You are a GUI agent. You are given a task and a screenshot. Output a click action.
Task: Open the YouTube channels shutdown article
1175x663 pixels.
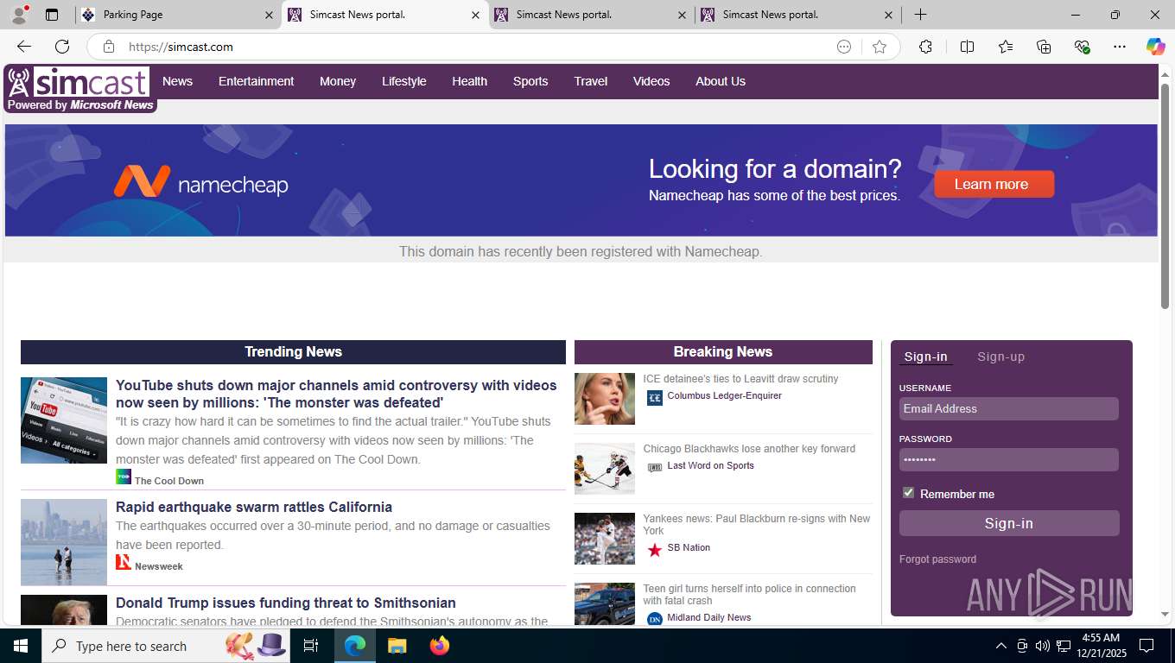click(336, 394)
